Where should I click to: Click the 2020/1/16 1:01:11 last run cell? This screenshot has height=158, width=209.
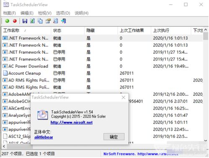[x=170, y=122]
